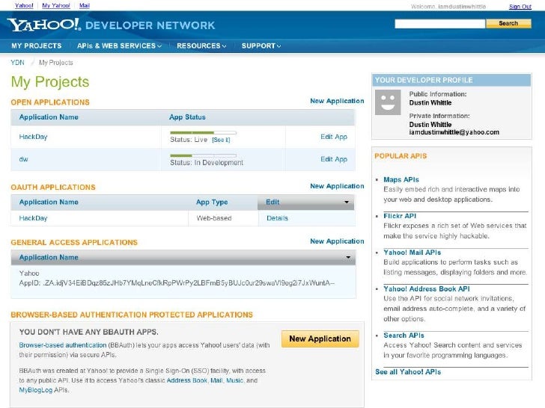Click Edit App for HackDay
This screenshot has width=545, height=408.
click(x=334, y=137)
